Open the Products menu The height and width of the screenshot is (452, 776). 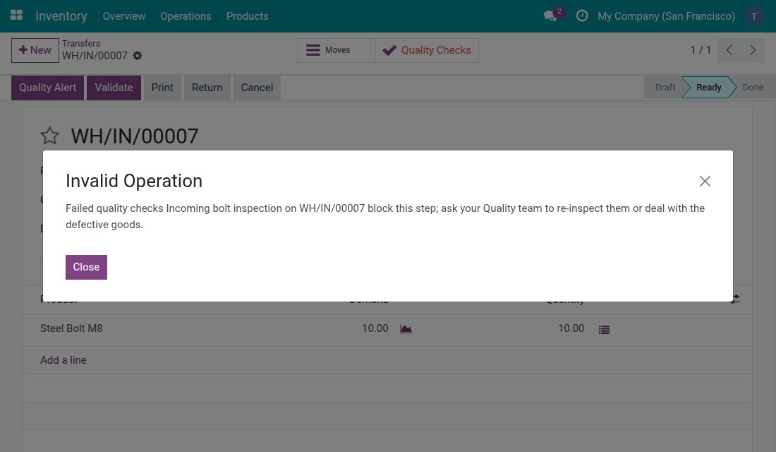click(247, 16)
